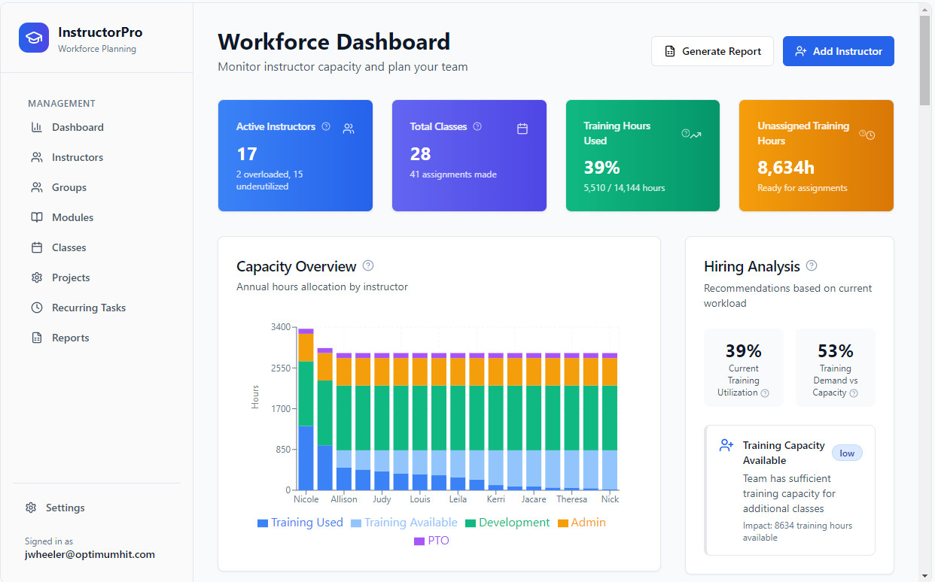Screen dimensions: 935x582
Task: Go to Recurring Tasks page
Action: 88,308
